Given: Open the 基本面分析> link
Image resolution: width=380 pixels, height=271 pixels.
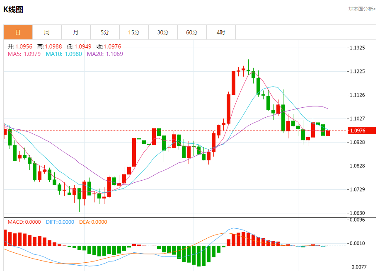Looking at the screenshot, I should [362, 9].
